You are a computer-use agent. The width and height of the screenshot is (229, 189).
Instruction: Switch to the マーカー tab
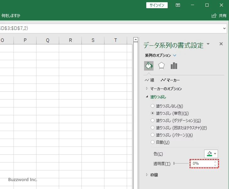click(x=170, y=80)
